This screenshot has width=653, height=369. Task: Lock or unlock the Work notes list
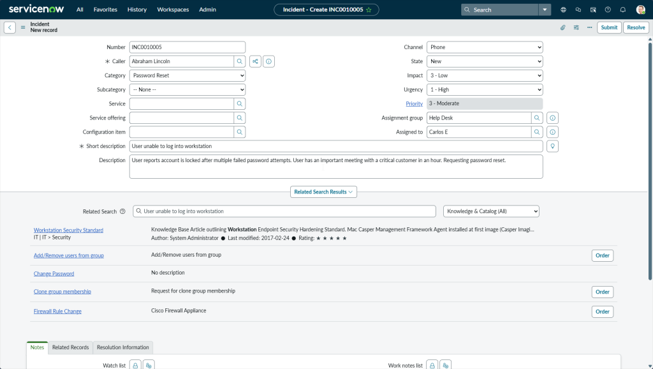[432, 365]
